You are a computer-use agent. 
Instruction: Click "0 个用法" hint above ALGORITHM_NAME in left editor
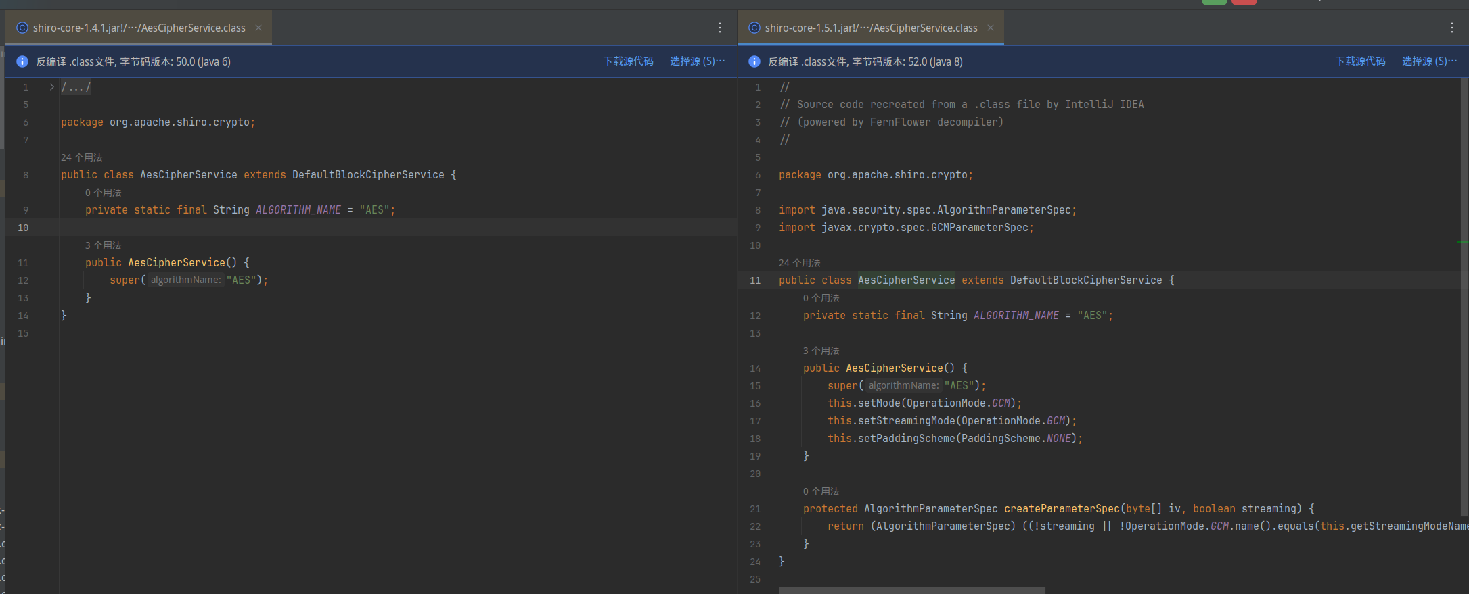click(x=104, y=193)
